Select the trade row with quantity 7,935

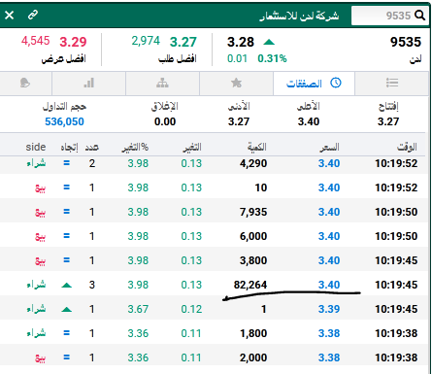[x=213, y=212]
